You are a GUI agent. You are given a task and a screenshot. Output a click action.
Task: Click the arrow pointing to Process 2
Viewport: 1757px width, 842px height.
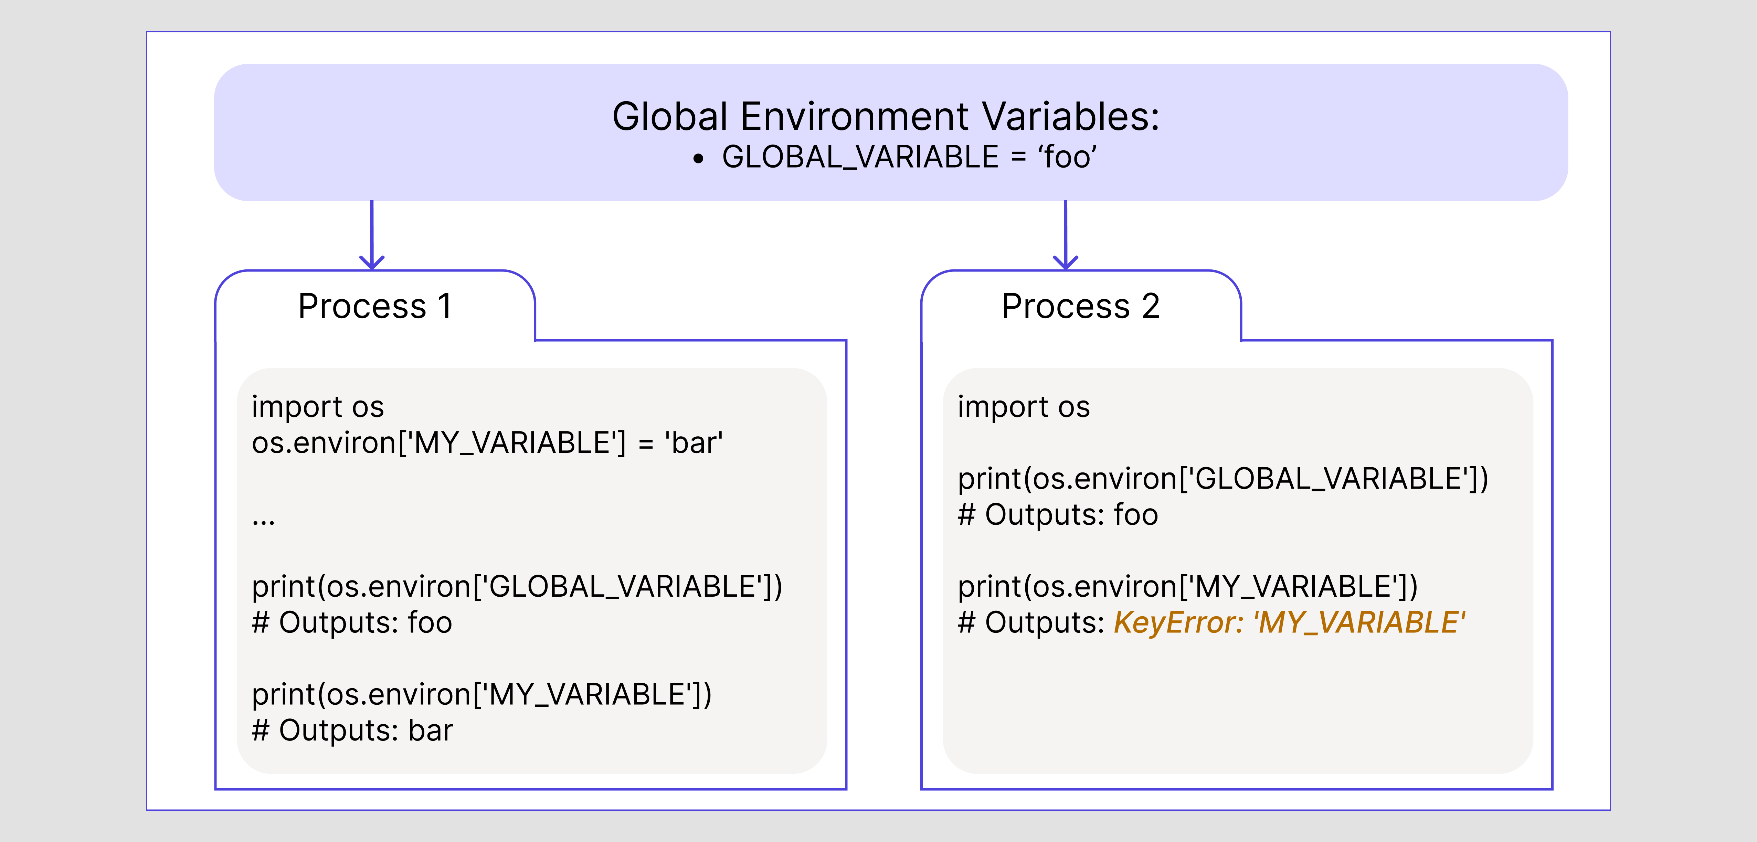[x=1066, y=235]
